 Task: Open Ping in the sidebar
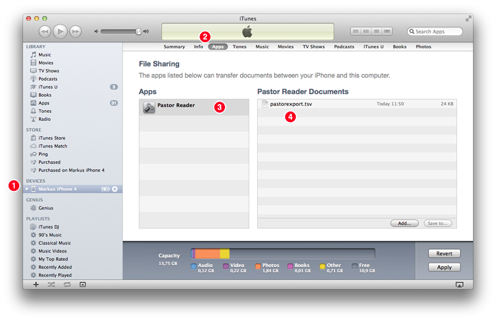[x=73, y=154]
